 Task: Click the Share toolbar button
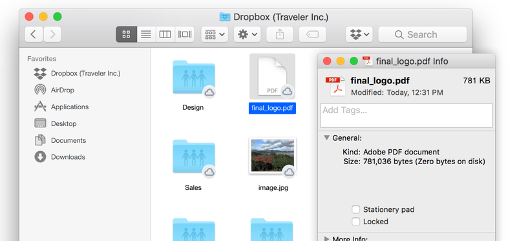[280, 35]
